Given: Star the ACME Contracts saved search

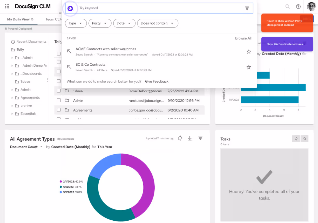Looking at the screenshot, I should pos(249,52).
